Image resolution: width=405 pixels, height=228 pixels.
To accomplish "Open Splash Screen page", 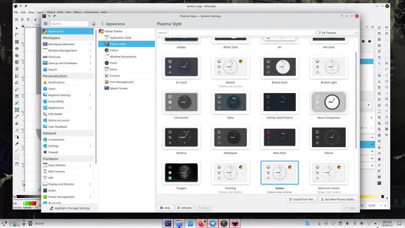I will 127,88.
